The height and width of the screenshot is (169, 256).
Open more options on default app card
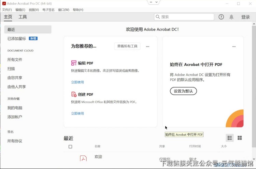pyautogui.click(x=234, y=47)
